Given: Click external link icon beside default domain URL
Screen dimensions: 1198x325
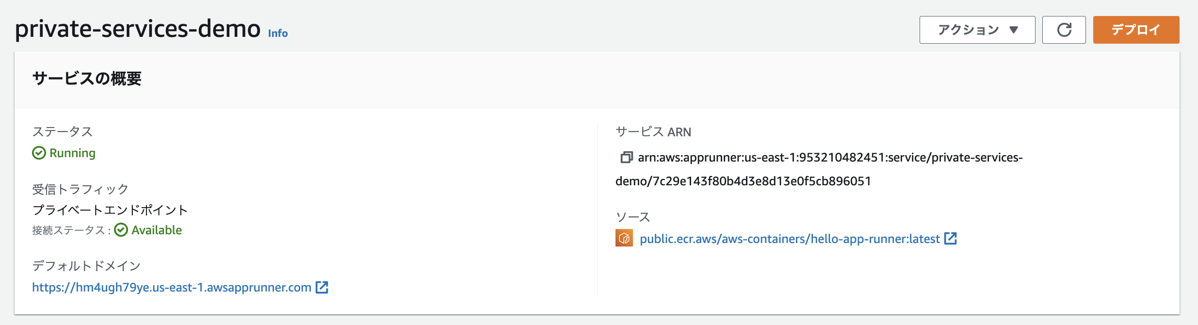Looking at the screenshot, I should [322, 287].
